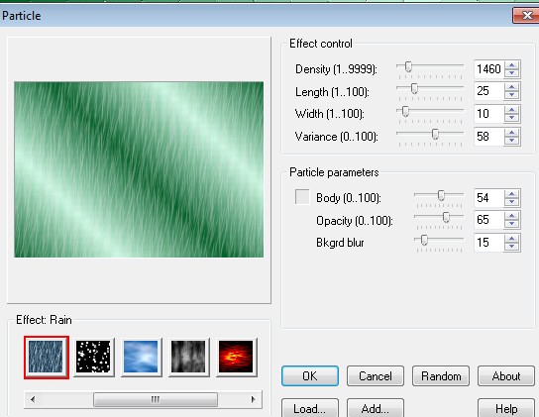Select the white snow particles effect thumbnail
The height and width of the screenshot is (417, 539).
click(x=93, y=358)
